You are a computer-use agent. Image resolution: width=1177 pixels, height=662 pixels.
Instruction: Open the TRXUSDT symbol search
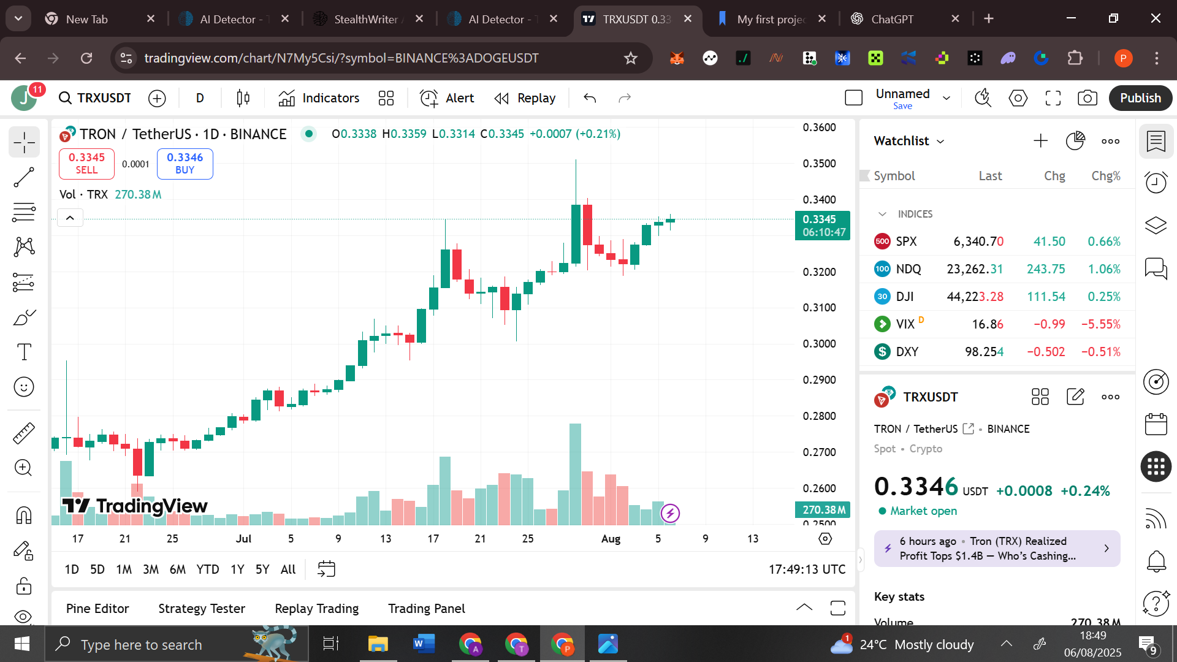coord(95,98)
